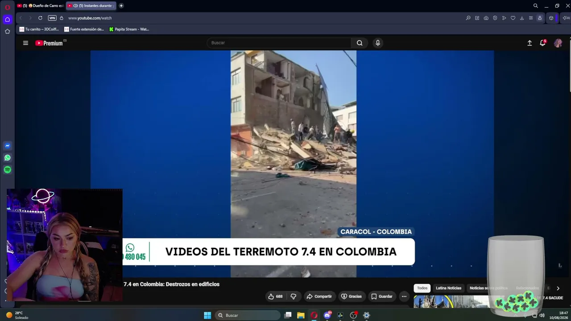Open Opera downloads icon in toolbar
The width and height of the screenshot is (571, 321).
coord(521,18)
